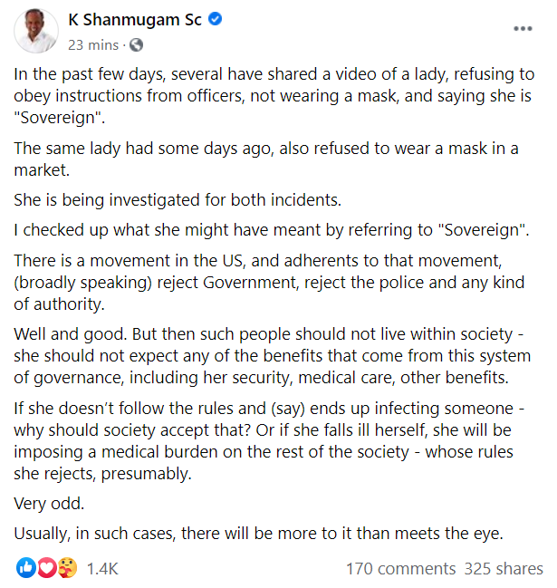Click the red heart Love reaction icon

point(45,568)
